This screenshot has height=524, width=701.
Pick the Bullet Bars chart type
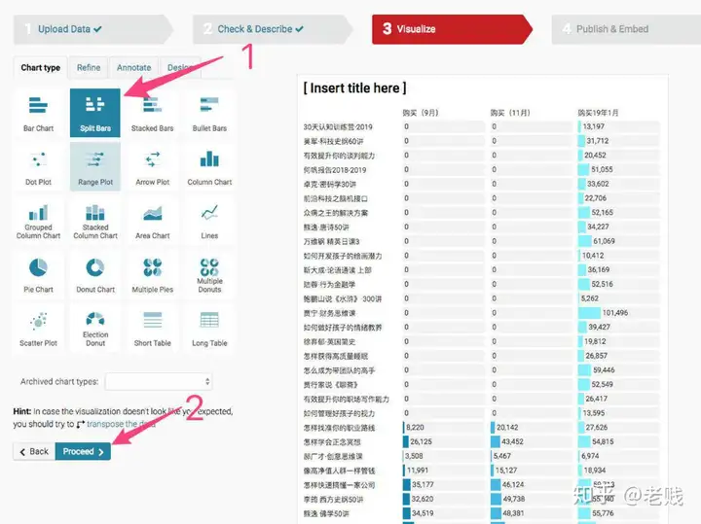(209, 113)
